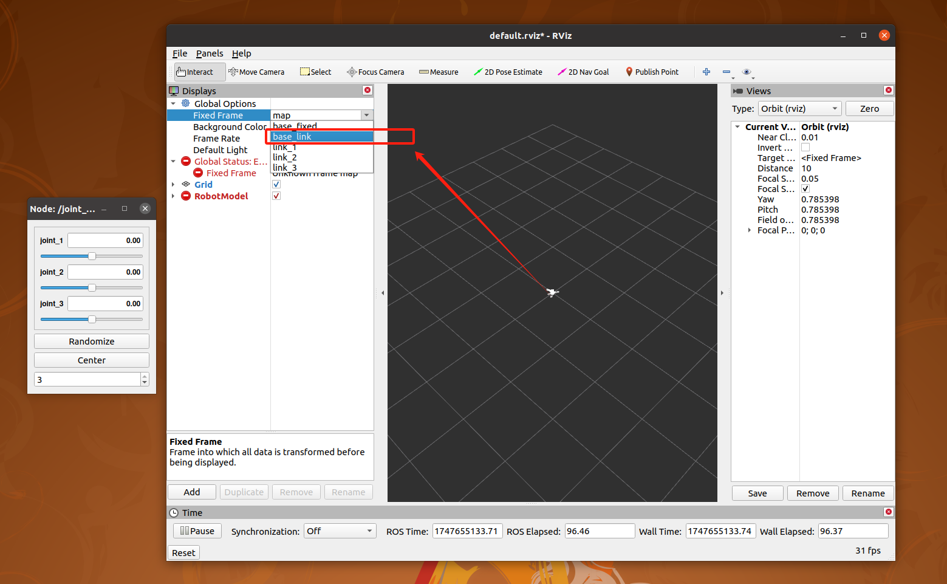The width and height of the screenshot is (947, 584).
Task: Collapse the left Displays panel arrow handle
Action: 383,293
